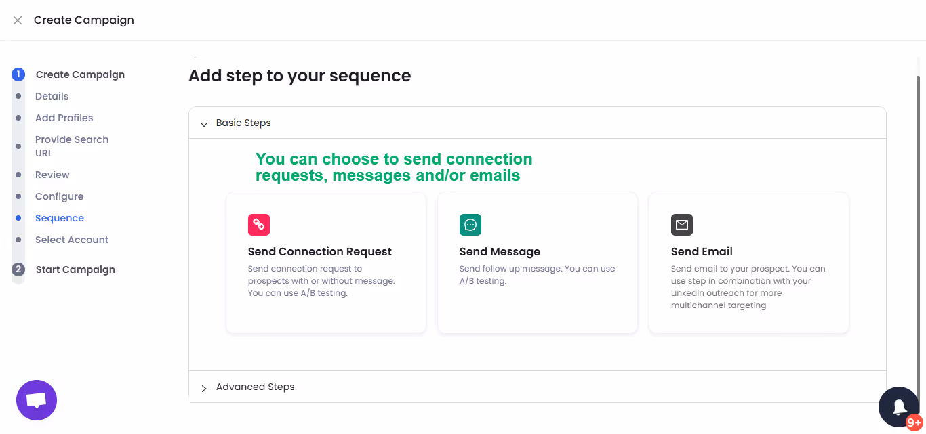Open the notifications bell
926x434 pixels.
point(899,407)
